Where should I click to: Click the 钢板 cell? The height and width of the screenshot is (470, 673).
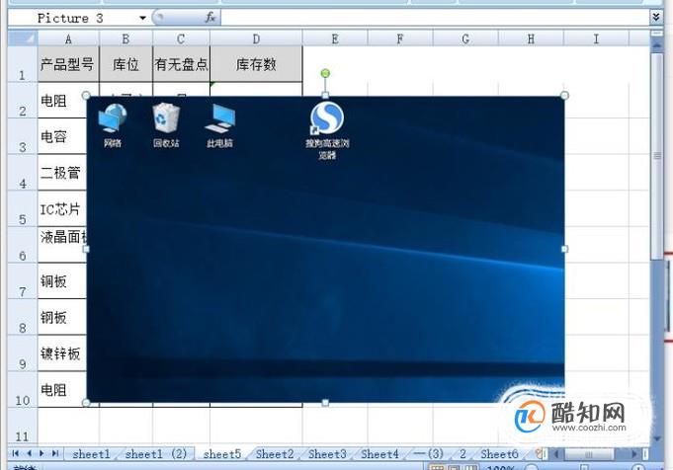point(62,317)
